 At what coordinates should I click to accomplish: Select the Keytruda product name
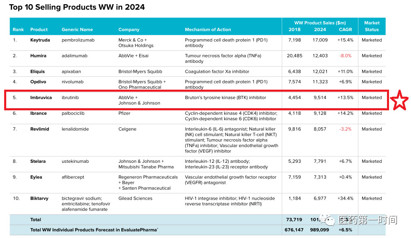point(40,40)
